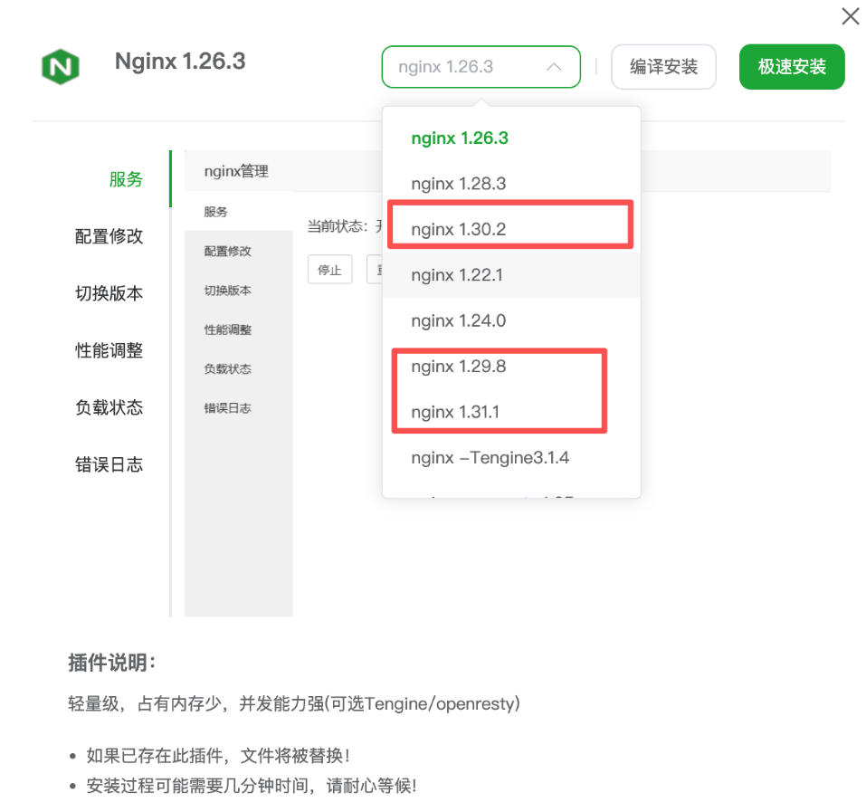Click the green Nginx logo icon
Screen dimensions: 866x802
[x=61, y=66]
